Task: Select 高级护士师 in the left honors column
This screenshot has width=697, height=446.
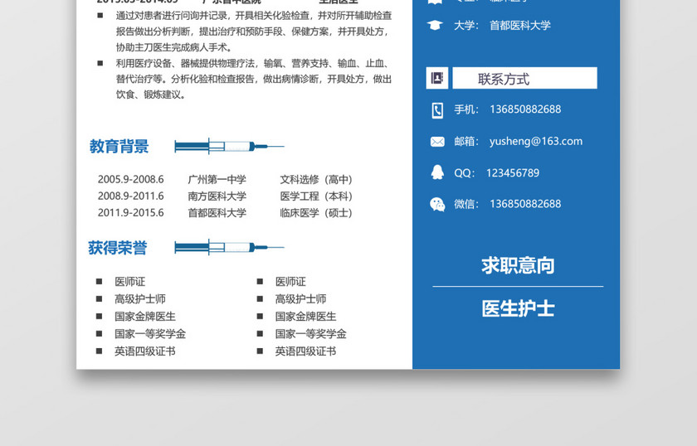Action: coord(140,299)
